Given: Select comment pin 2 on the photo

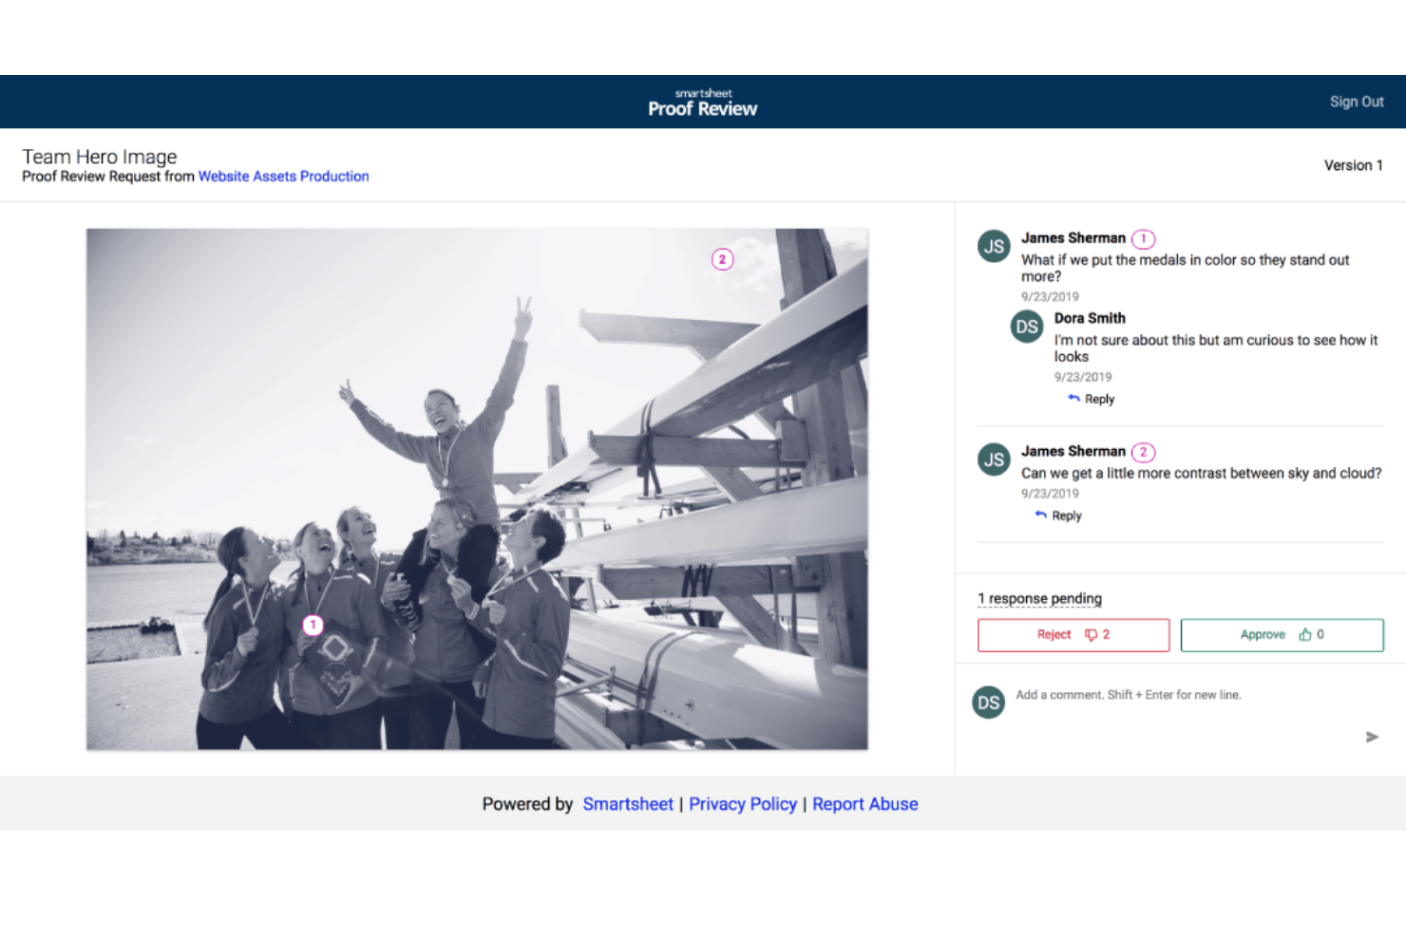Looking at the screenshot, I should (722, 258).
